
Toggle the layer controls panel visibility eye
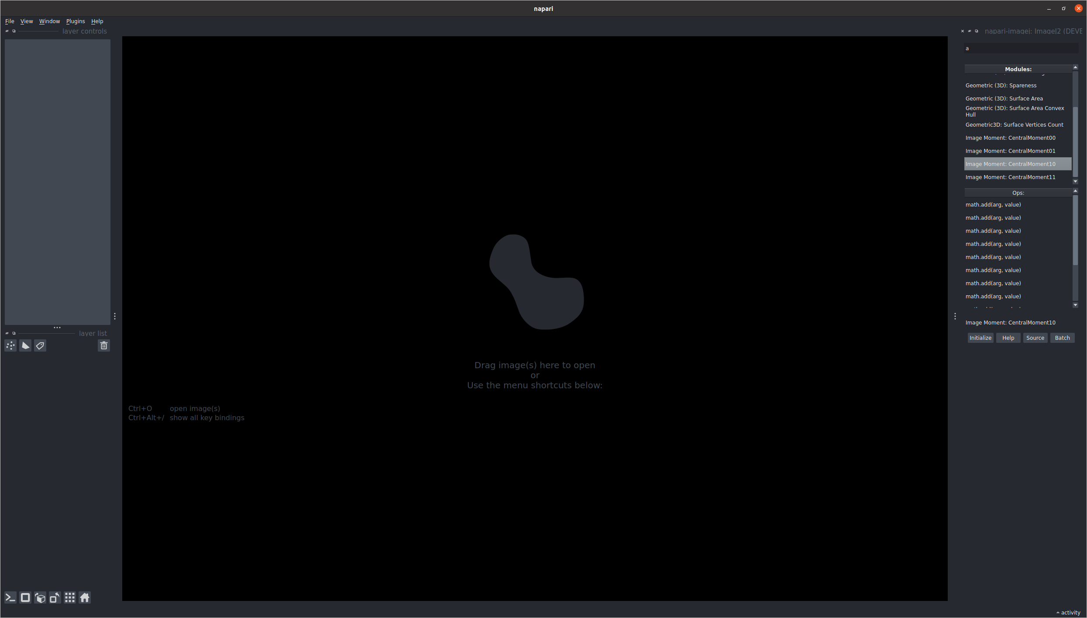7,31
